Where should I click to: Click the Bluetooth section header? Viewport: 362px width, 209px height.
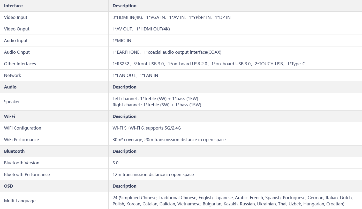click(14, 151)
